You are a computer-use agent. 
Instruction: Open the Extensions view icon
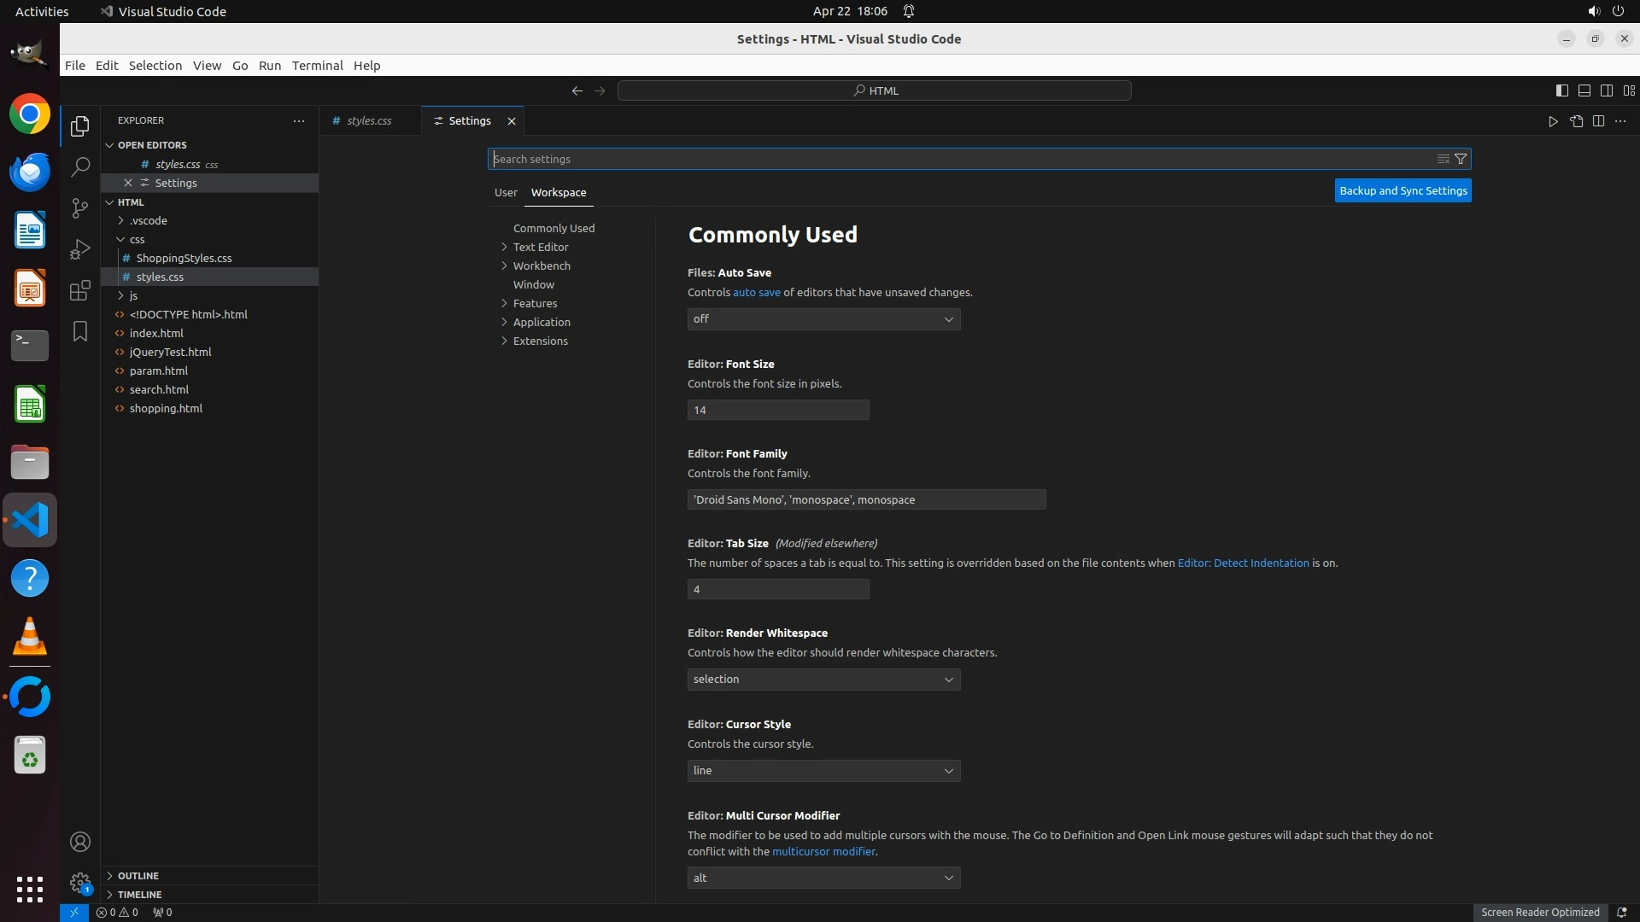80,290
